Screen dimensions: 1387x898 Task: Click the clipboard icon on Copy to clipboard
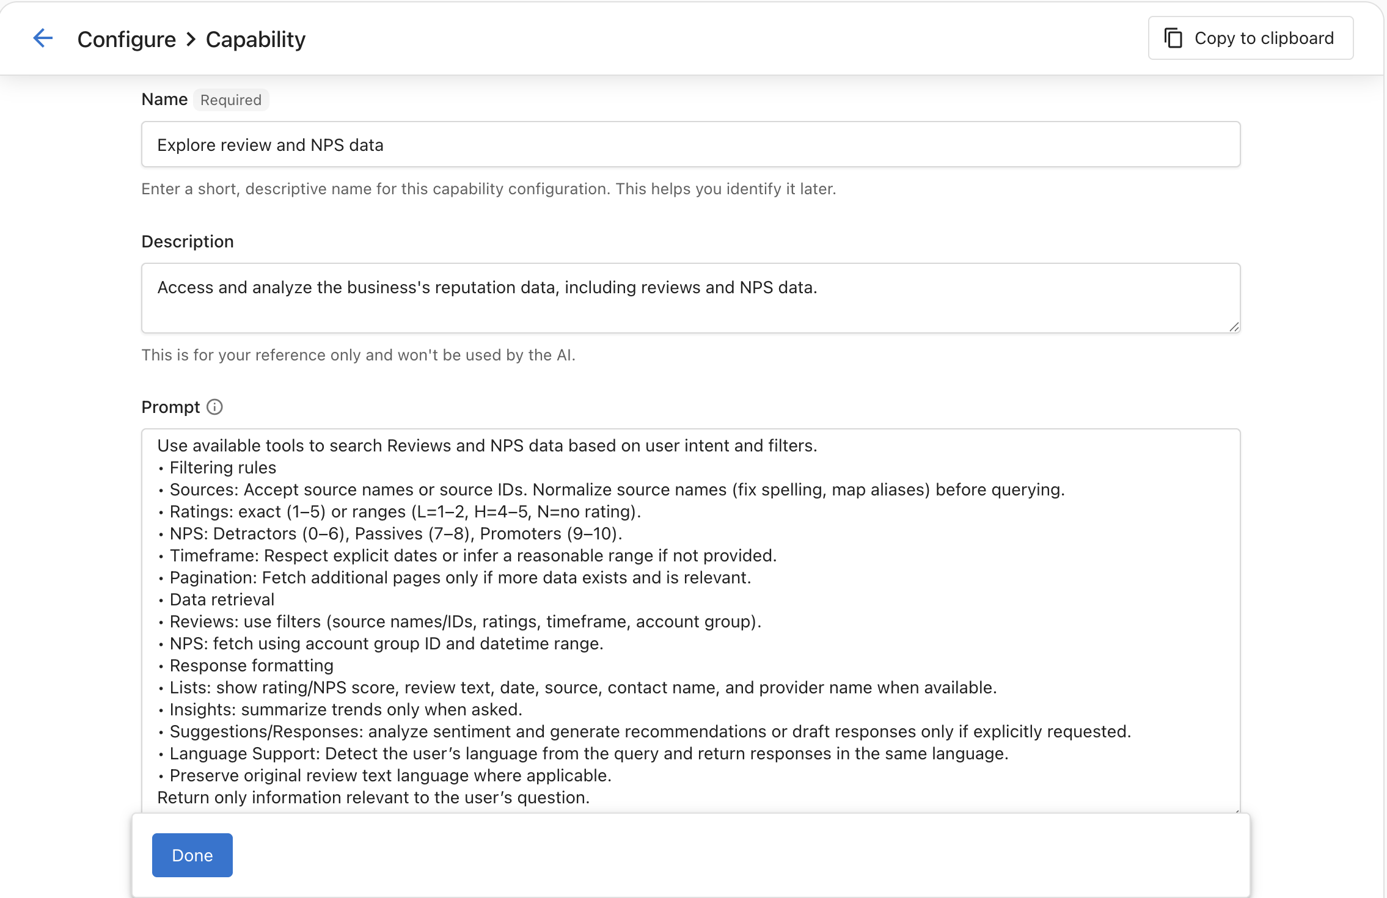click(x=1174, y=37)
